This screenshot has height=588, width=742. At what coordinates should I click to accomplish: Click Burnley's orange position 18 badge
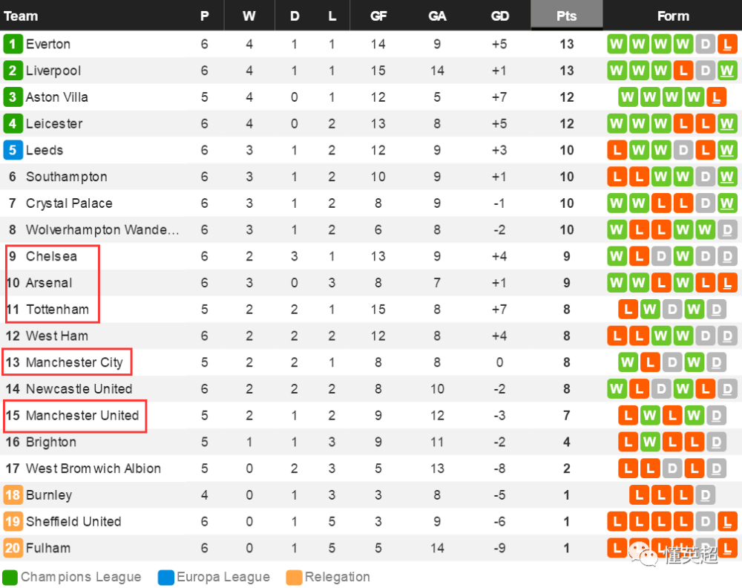click(x=13, y=494)
